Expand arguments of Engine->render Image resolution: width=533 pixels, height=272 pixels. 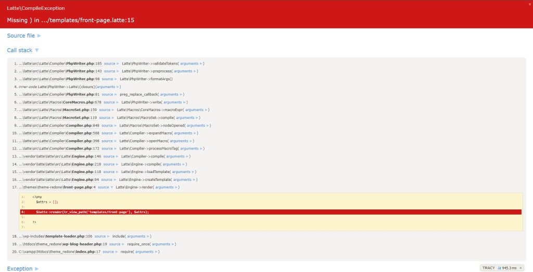pos(167,187)
